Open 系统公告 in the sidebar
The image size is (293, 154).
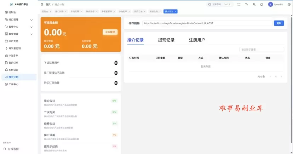pyautogui.click(x=19, y=70)
